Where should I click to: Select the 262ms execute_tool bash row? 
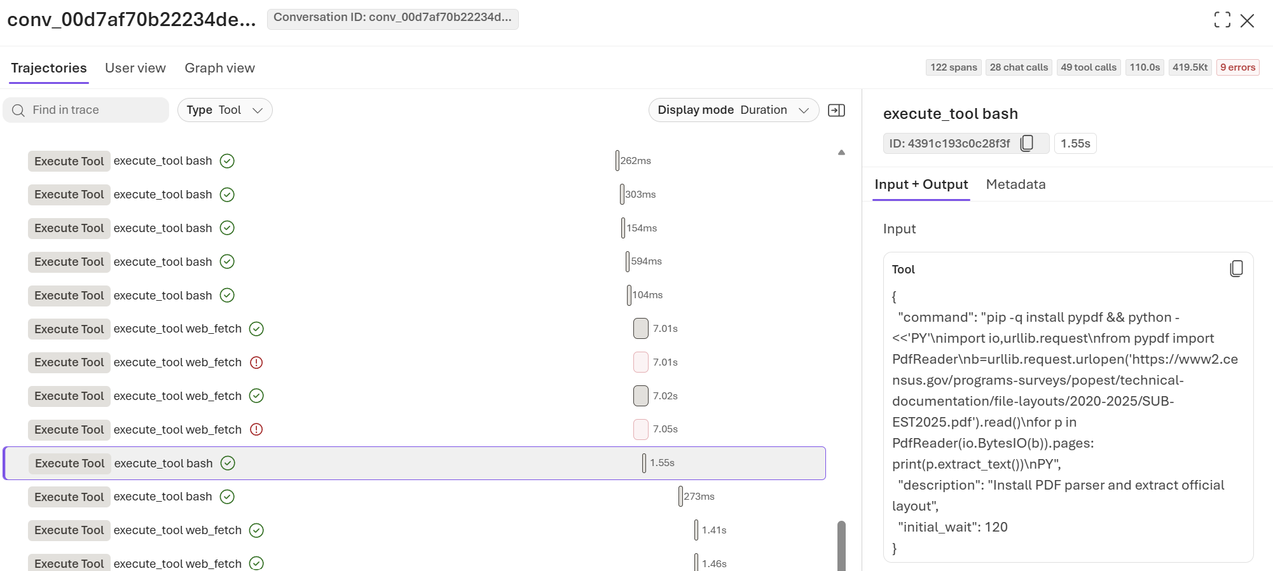click(x=414, y=161)
